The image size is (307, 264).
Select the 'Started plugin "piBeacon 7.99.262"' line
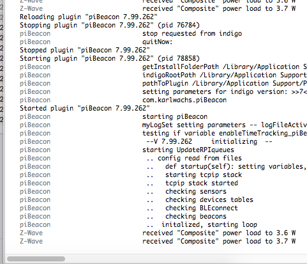click(85, 108)
